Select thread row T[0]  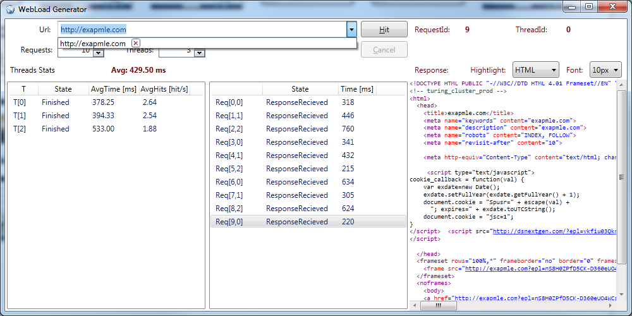(x=106, y=102)
